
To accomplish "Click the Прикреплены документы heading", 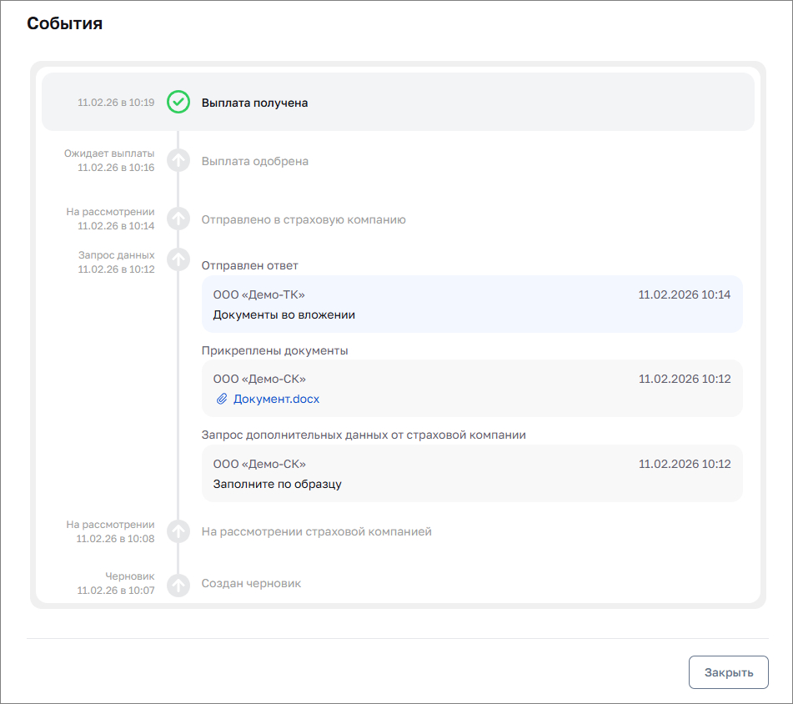I will (274, 351).
